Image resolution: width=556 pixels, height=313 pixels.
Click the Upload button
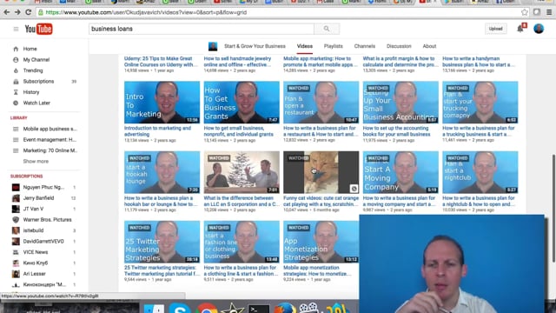[x=495, y=29]
